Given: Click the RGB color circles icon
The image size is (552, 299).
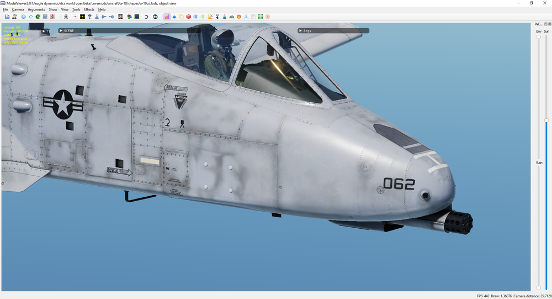Looking at the screenshot, I should click(x=129, y=17).
